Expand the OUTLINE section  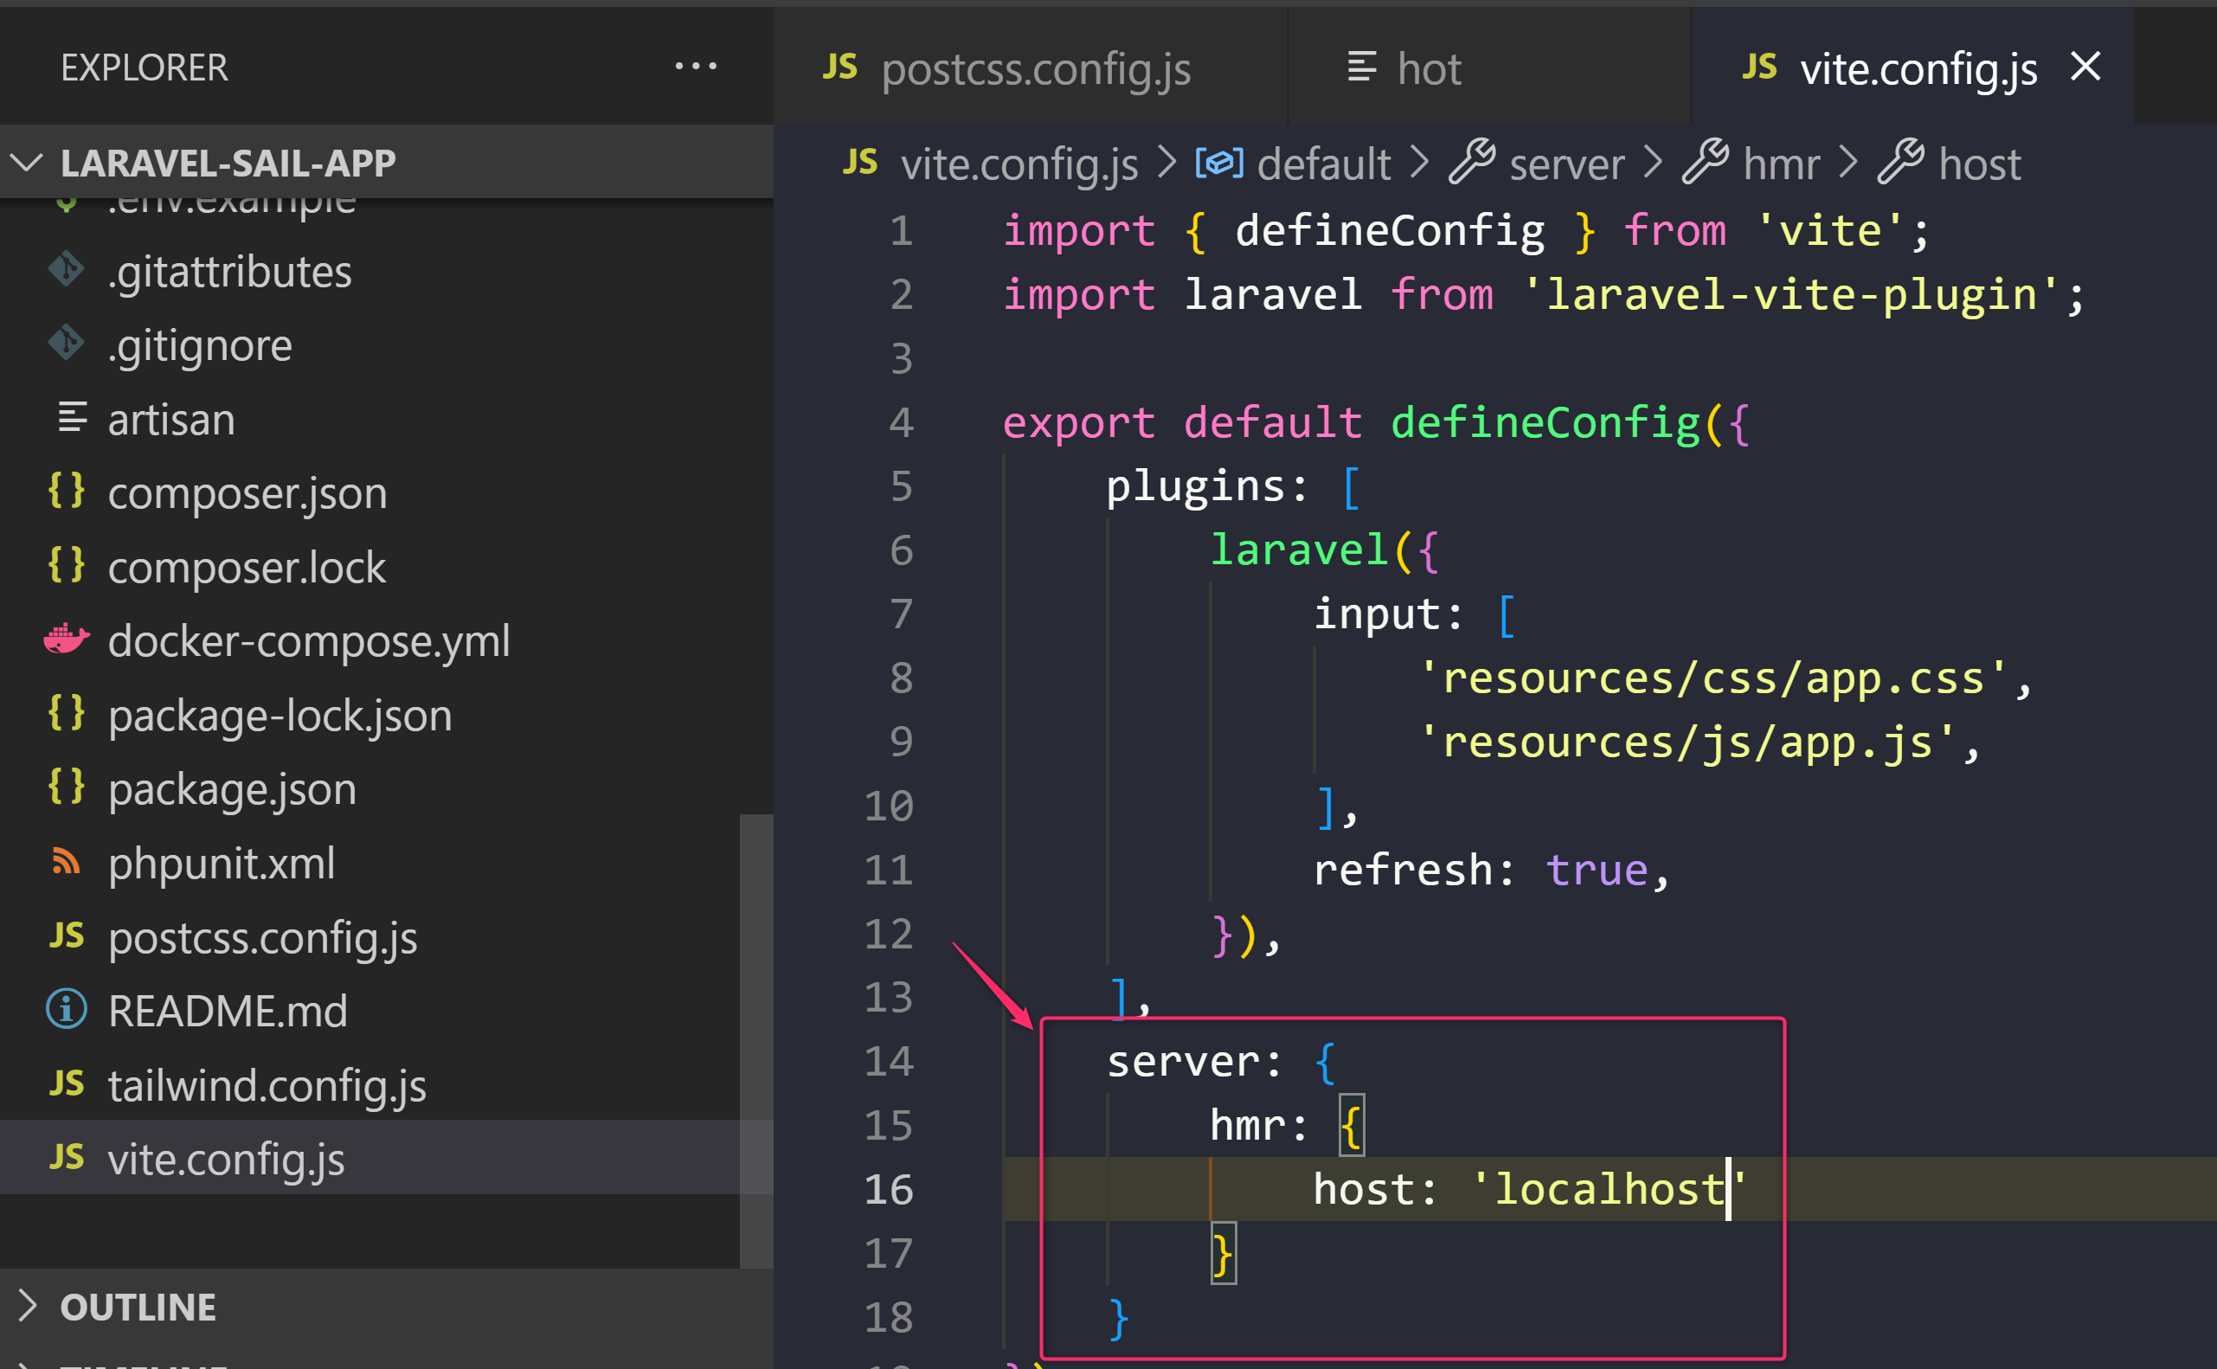(x=27, y=1307)
